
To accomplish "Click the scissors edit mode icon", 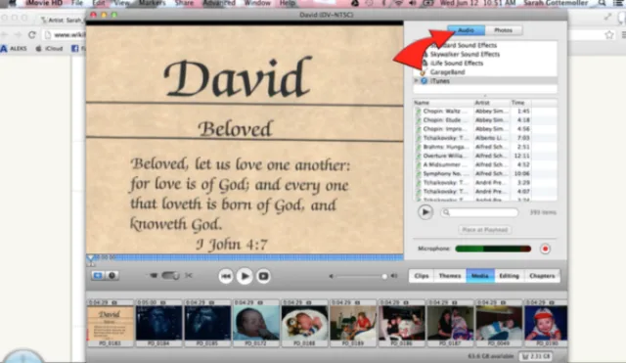I will (189, 276).
